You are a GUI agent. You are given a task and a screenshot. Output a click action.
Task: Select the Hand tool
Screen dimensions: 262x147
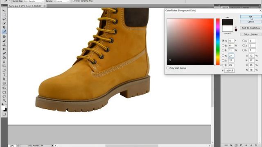point(4,96)
